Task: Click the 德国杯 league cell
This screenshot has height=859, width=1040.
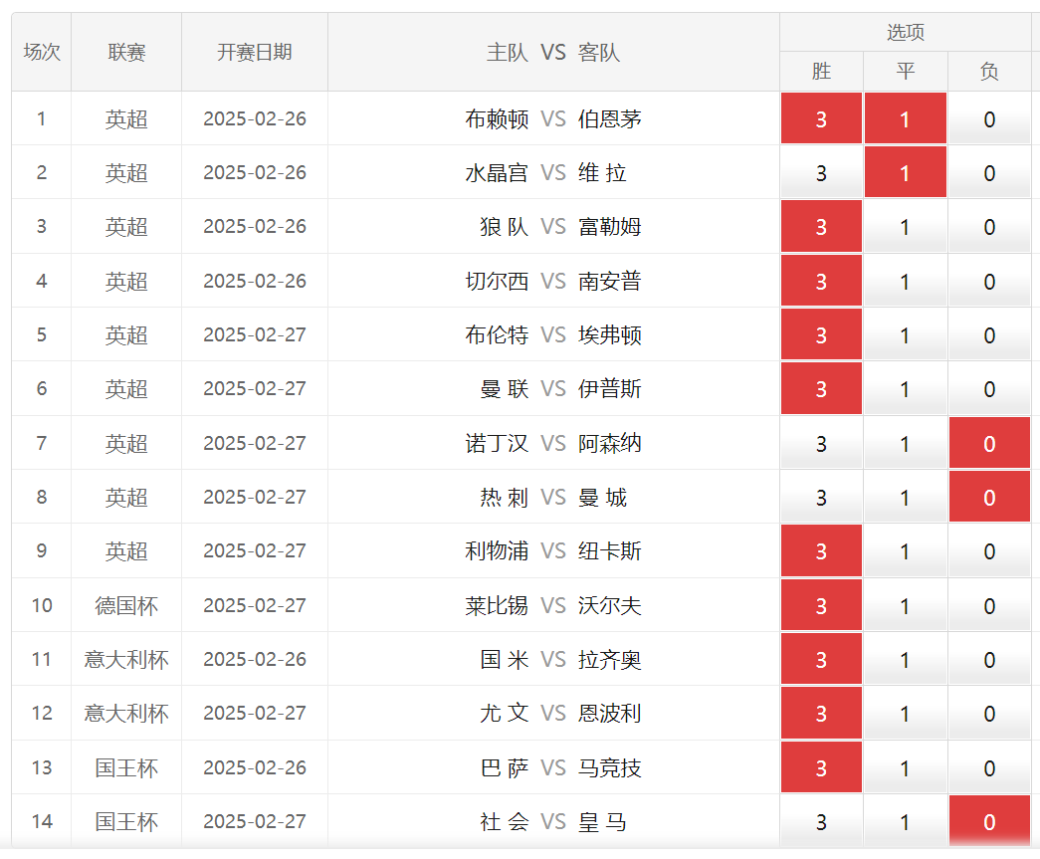Action: click(x=126, y=605)
